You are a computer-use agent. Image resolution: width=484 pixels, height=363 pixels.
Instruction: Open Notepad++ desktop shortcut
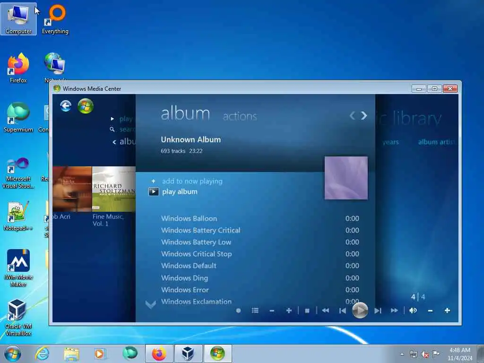(x=18, y=216)
